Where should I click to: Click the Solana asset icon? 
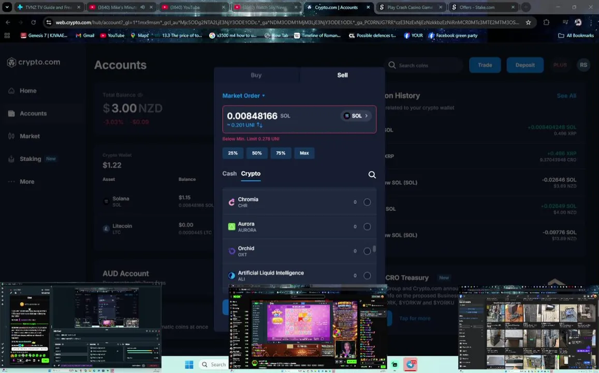pyautogui.click(x=106, y=202)
